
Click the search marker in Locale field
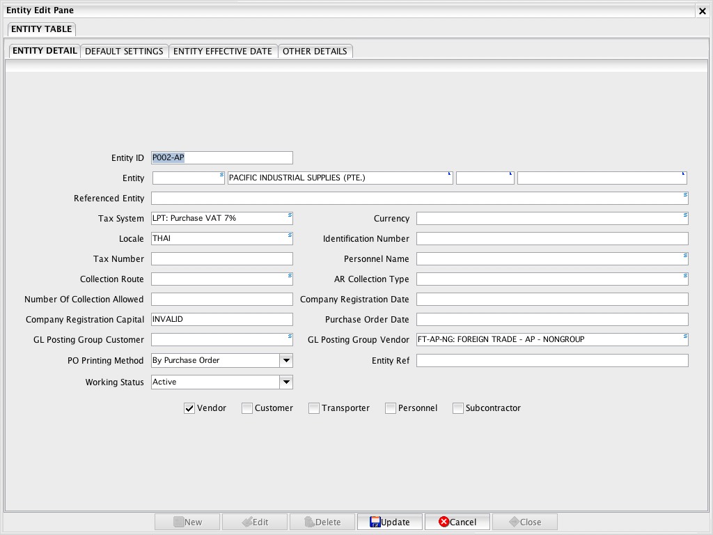290,235
